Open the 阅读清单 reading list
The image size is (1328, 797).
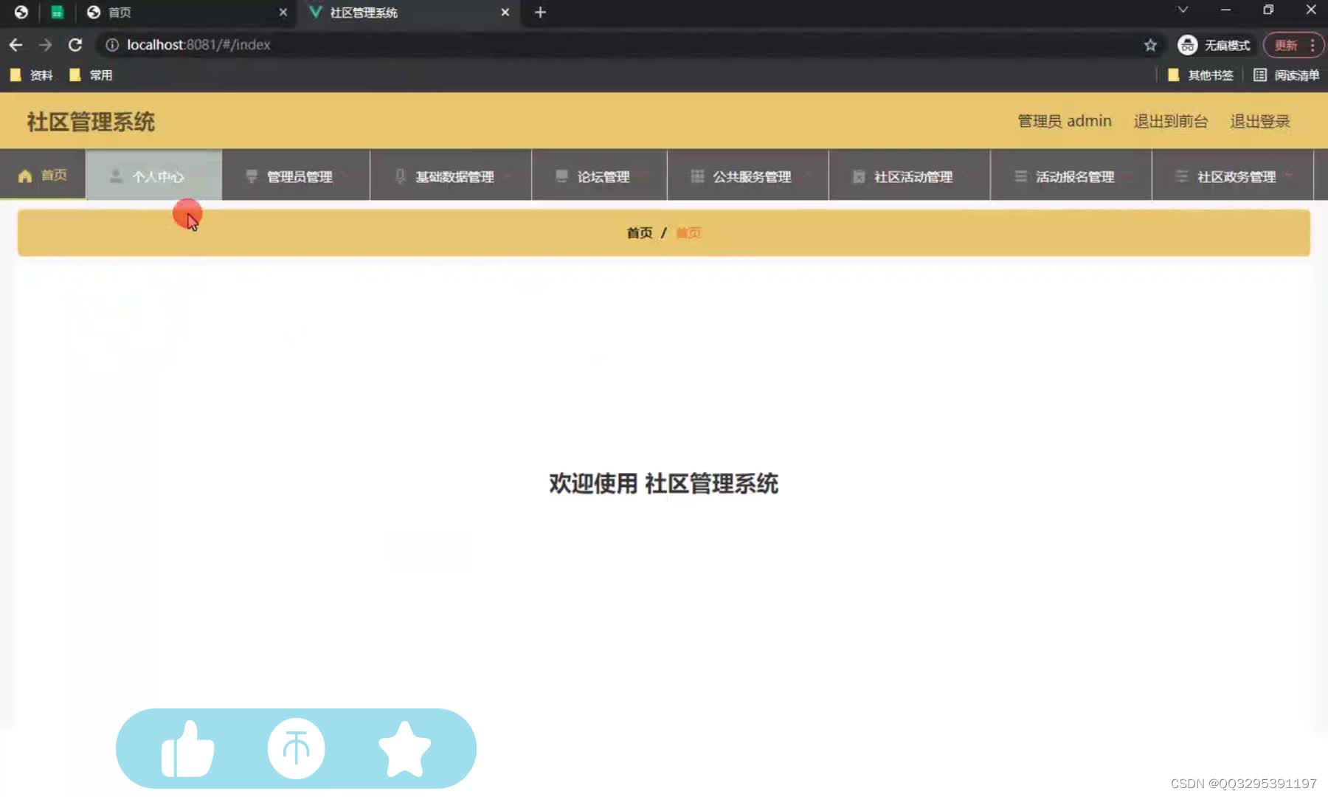click(x=1286, y=75)
